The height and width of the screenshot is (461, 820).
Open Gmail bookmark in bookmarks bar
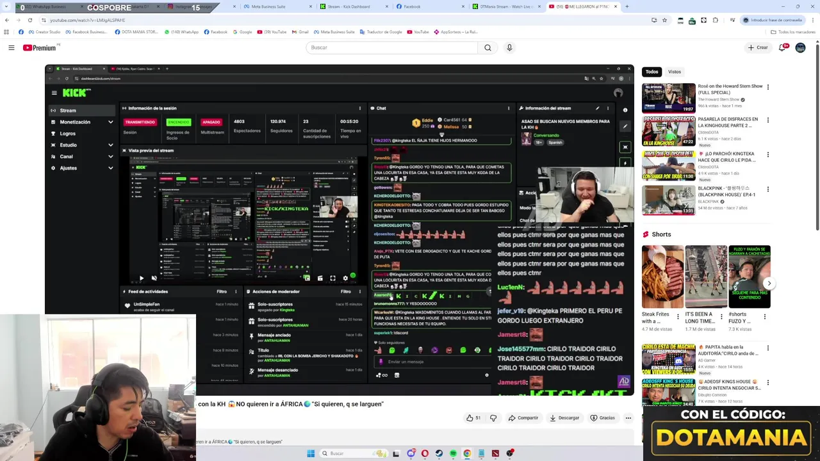pyautogui.click(x=300, y=32)
